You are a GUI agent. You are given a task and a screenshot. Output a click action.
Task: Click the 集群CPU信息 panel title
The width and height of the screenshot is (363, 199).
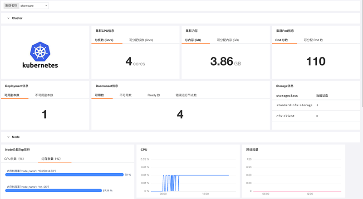(105, 31)
